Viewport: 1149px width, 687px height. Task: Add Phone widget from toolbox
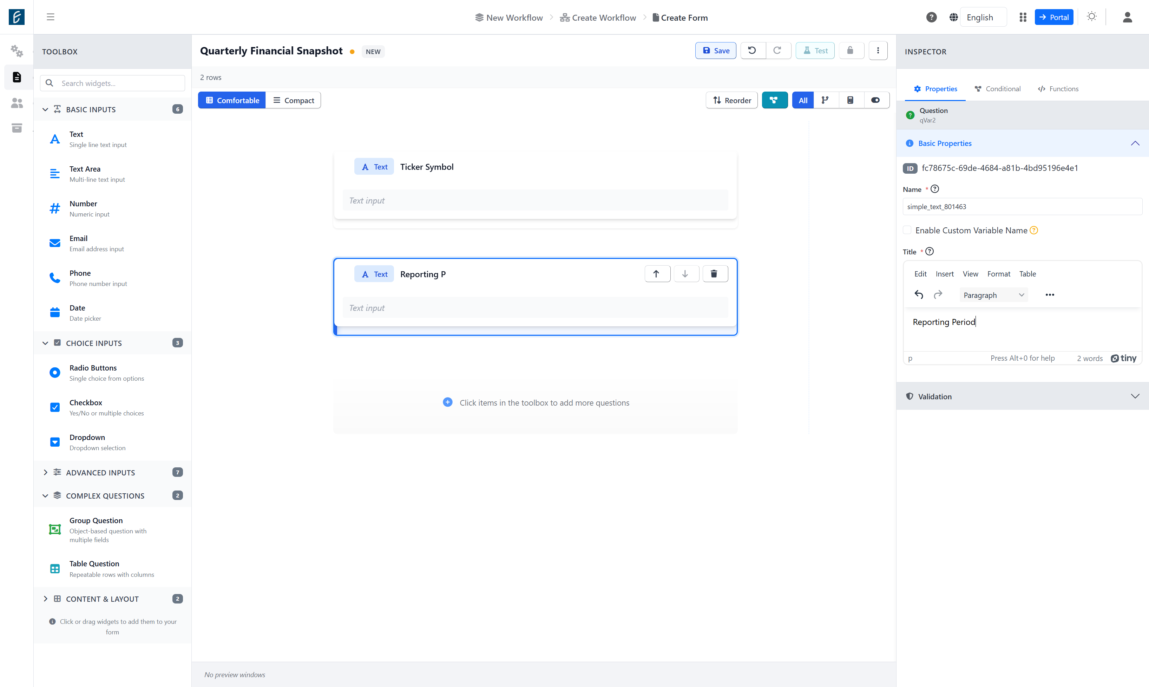point(113,278)
